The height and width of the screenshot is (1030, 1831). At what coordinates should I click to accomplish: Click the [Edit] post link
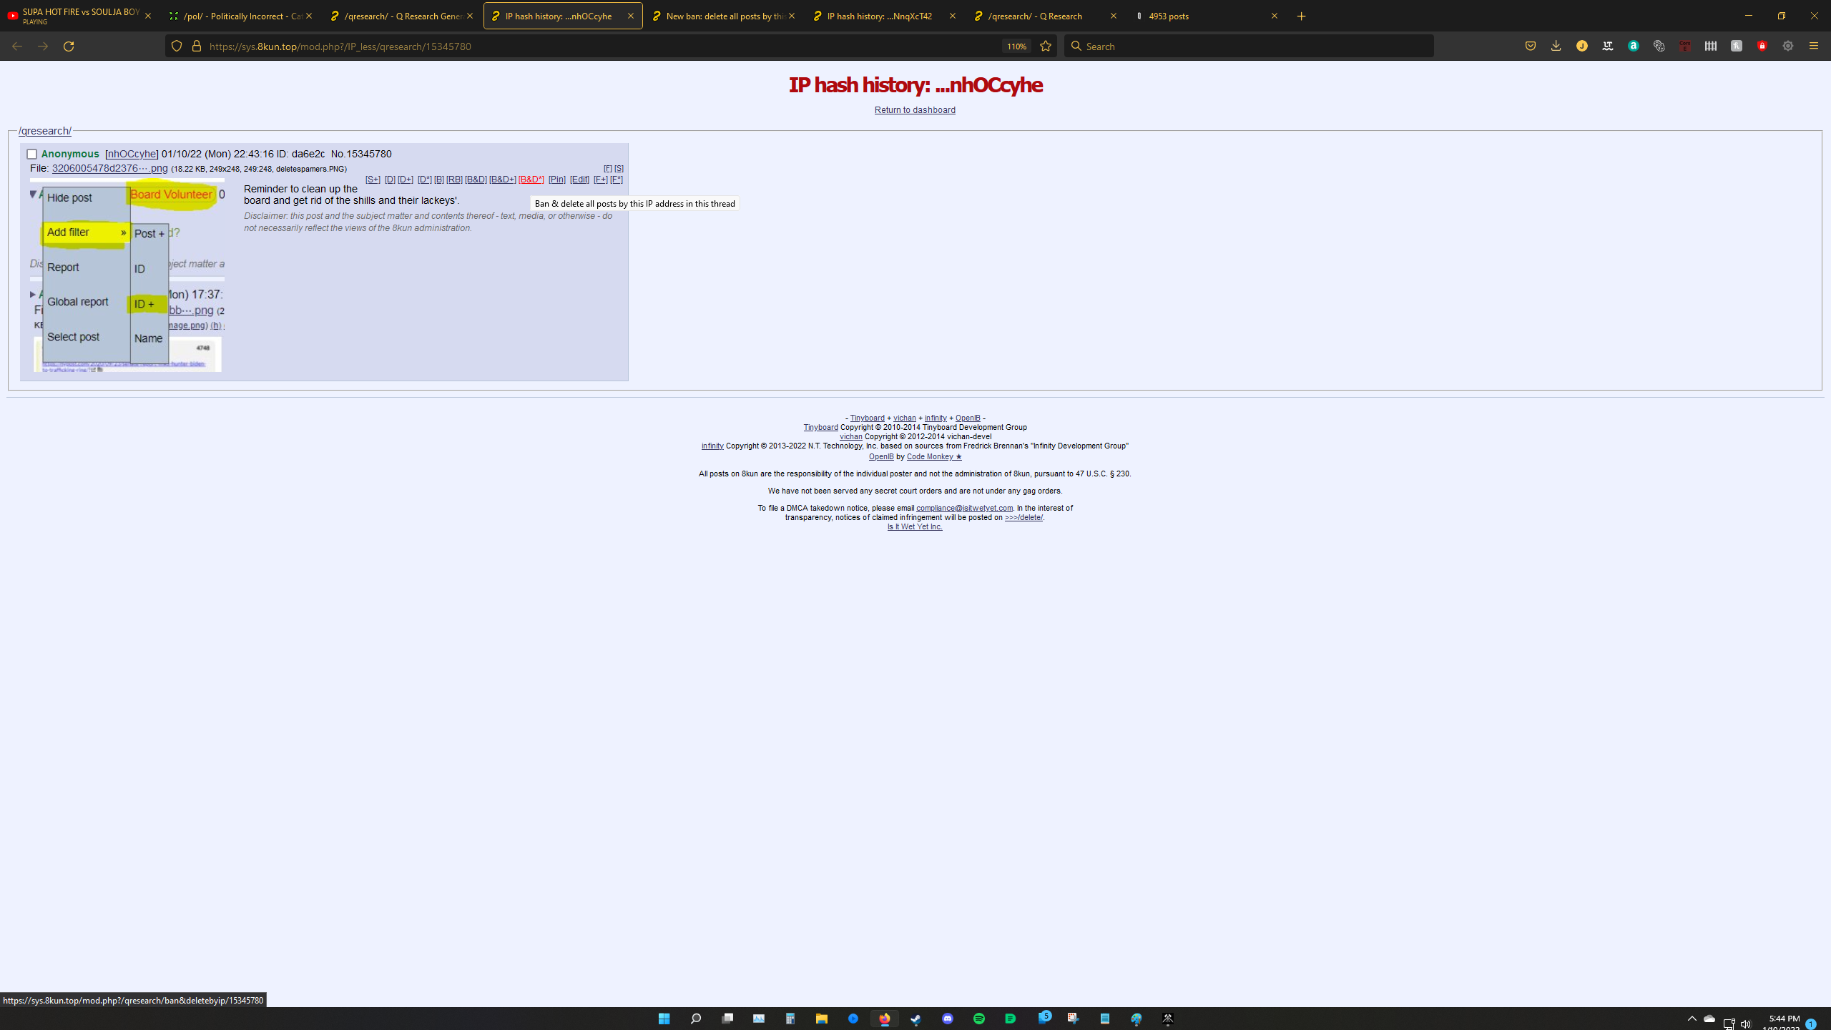click(579, 180)
